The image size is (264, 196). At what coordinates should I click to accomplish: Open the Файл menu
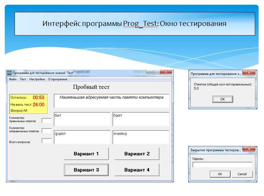click(x=13, y=79)
